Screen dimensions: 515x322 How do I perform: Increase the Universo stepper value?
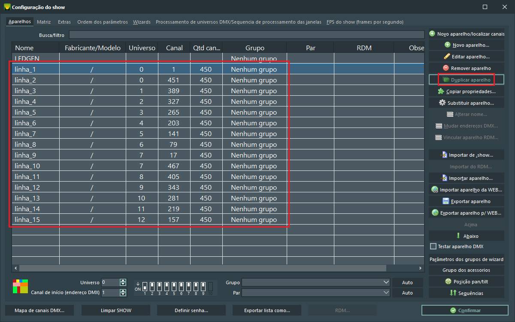pyautogui.click(x=123, y=280)
